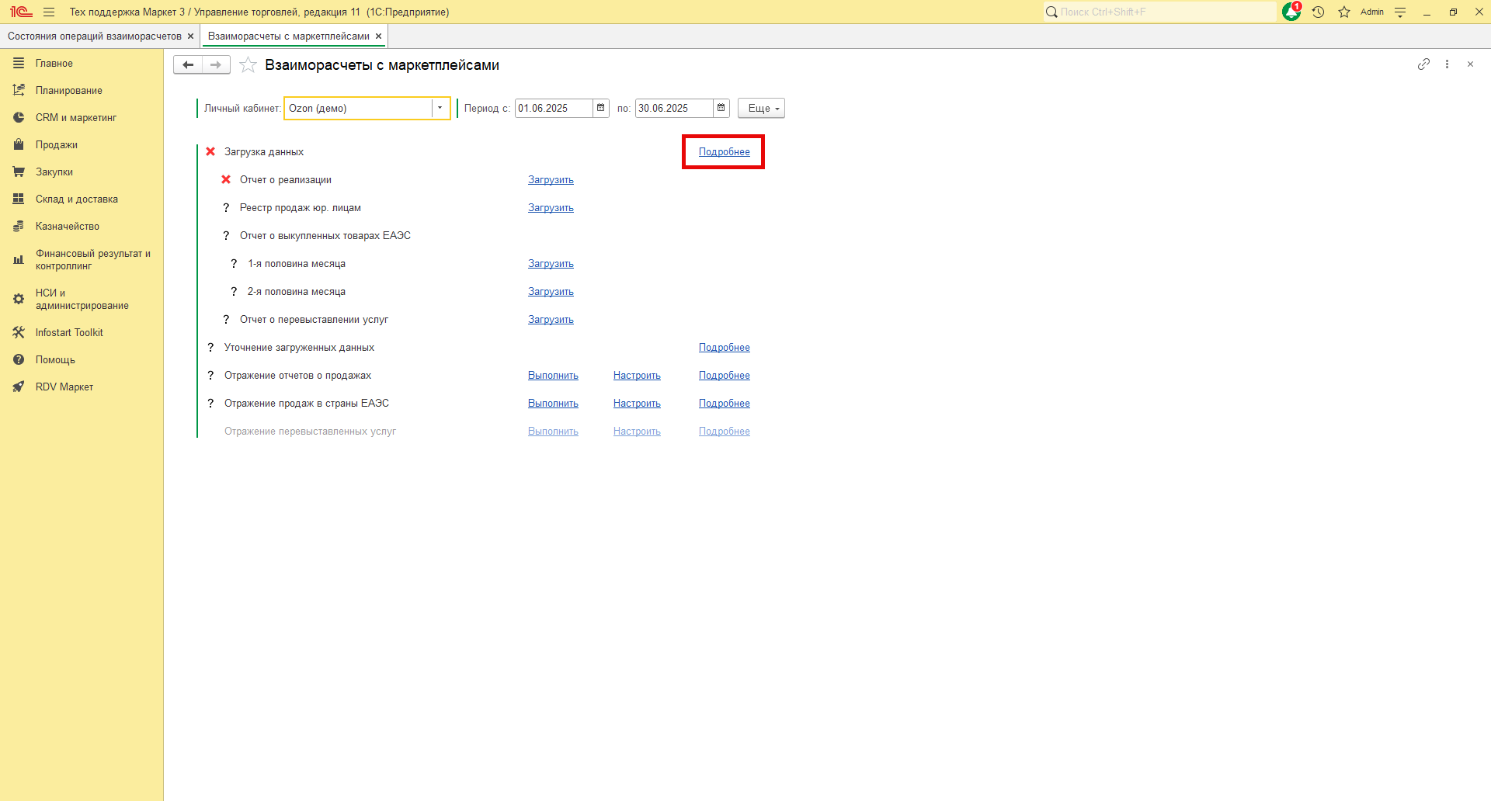
Task: Open calendar for period end date
Action: click(721, 108)
